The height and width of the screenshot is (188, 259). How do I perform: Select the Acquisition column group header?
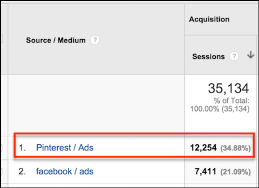(x=209, y=19)
